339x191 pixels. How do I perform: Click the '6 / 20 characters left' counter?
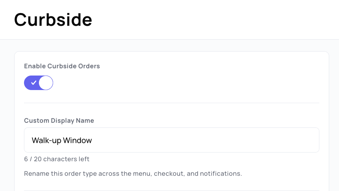pyautogui.click(x=57, y=159)
